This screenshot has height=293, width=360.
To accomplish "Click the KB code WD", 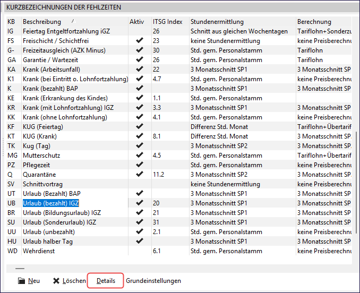I will point(12,251).
